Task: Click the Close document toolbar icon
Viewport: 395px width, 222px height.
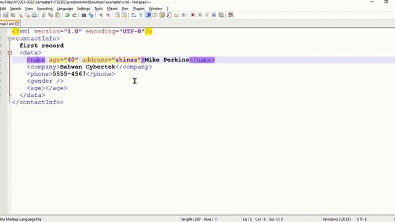Action: [20, 15]
